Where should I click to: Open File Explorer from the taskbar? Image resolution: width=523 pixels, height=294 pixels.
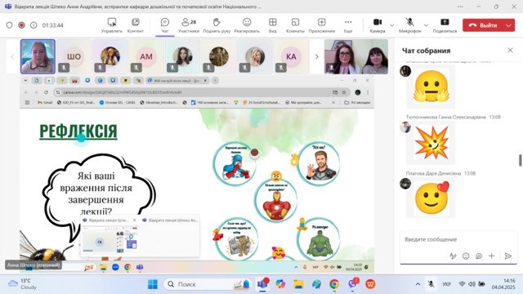click(x=298, y=284)
